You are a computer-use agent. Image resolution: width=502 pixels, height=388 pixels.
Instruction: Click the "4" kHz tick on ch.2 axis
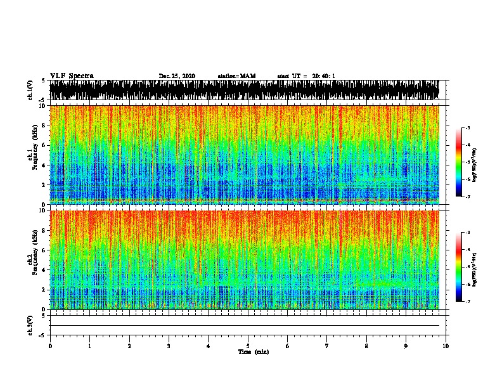click(x=44, y=270)
